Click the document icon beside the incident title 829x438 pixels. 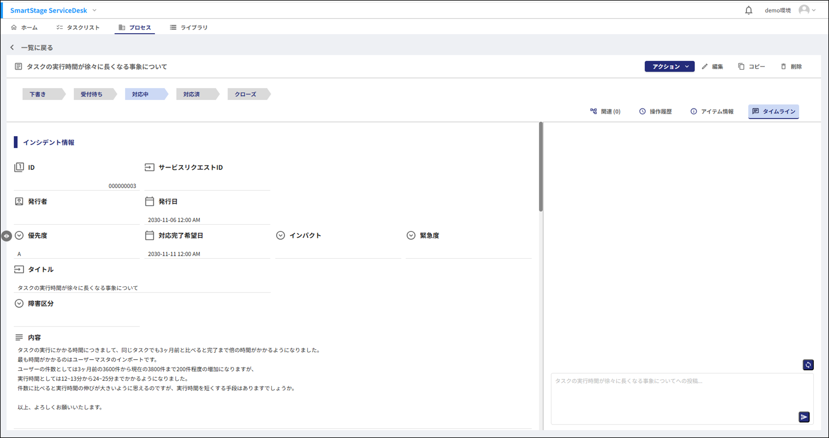click(x=18, y=67)
